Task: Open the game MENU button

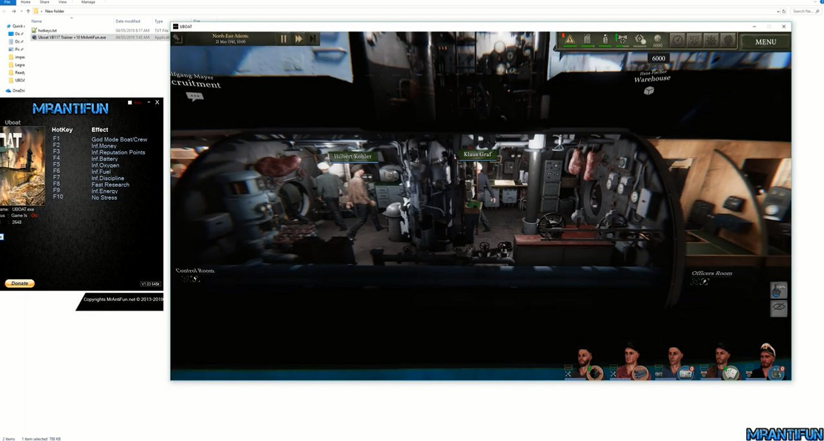Action: coord(765,42)
